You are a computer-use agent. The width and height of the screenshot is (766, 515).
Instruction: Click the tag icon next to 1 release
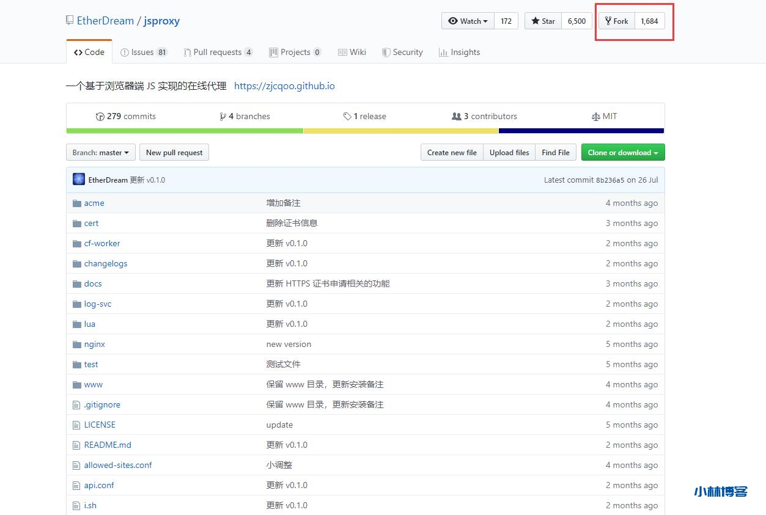(347, 115)
